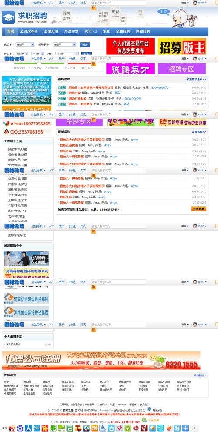Click the orange 更多招聘 button

click(199, 209)
